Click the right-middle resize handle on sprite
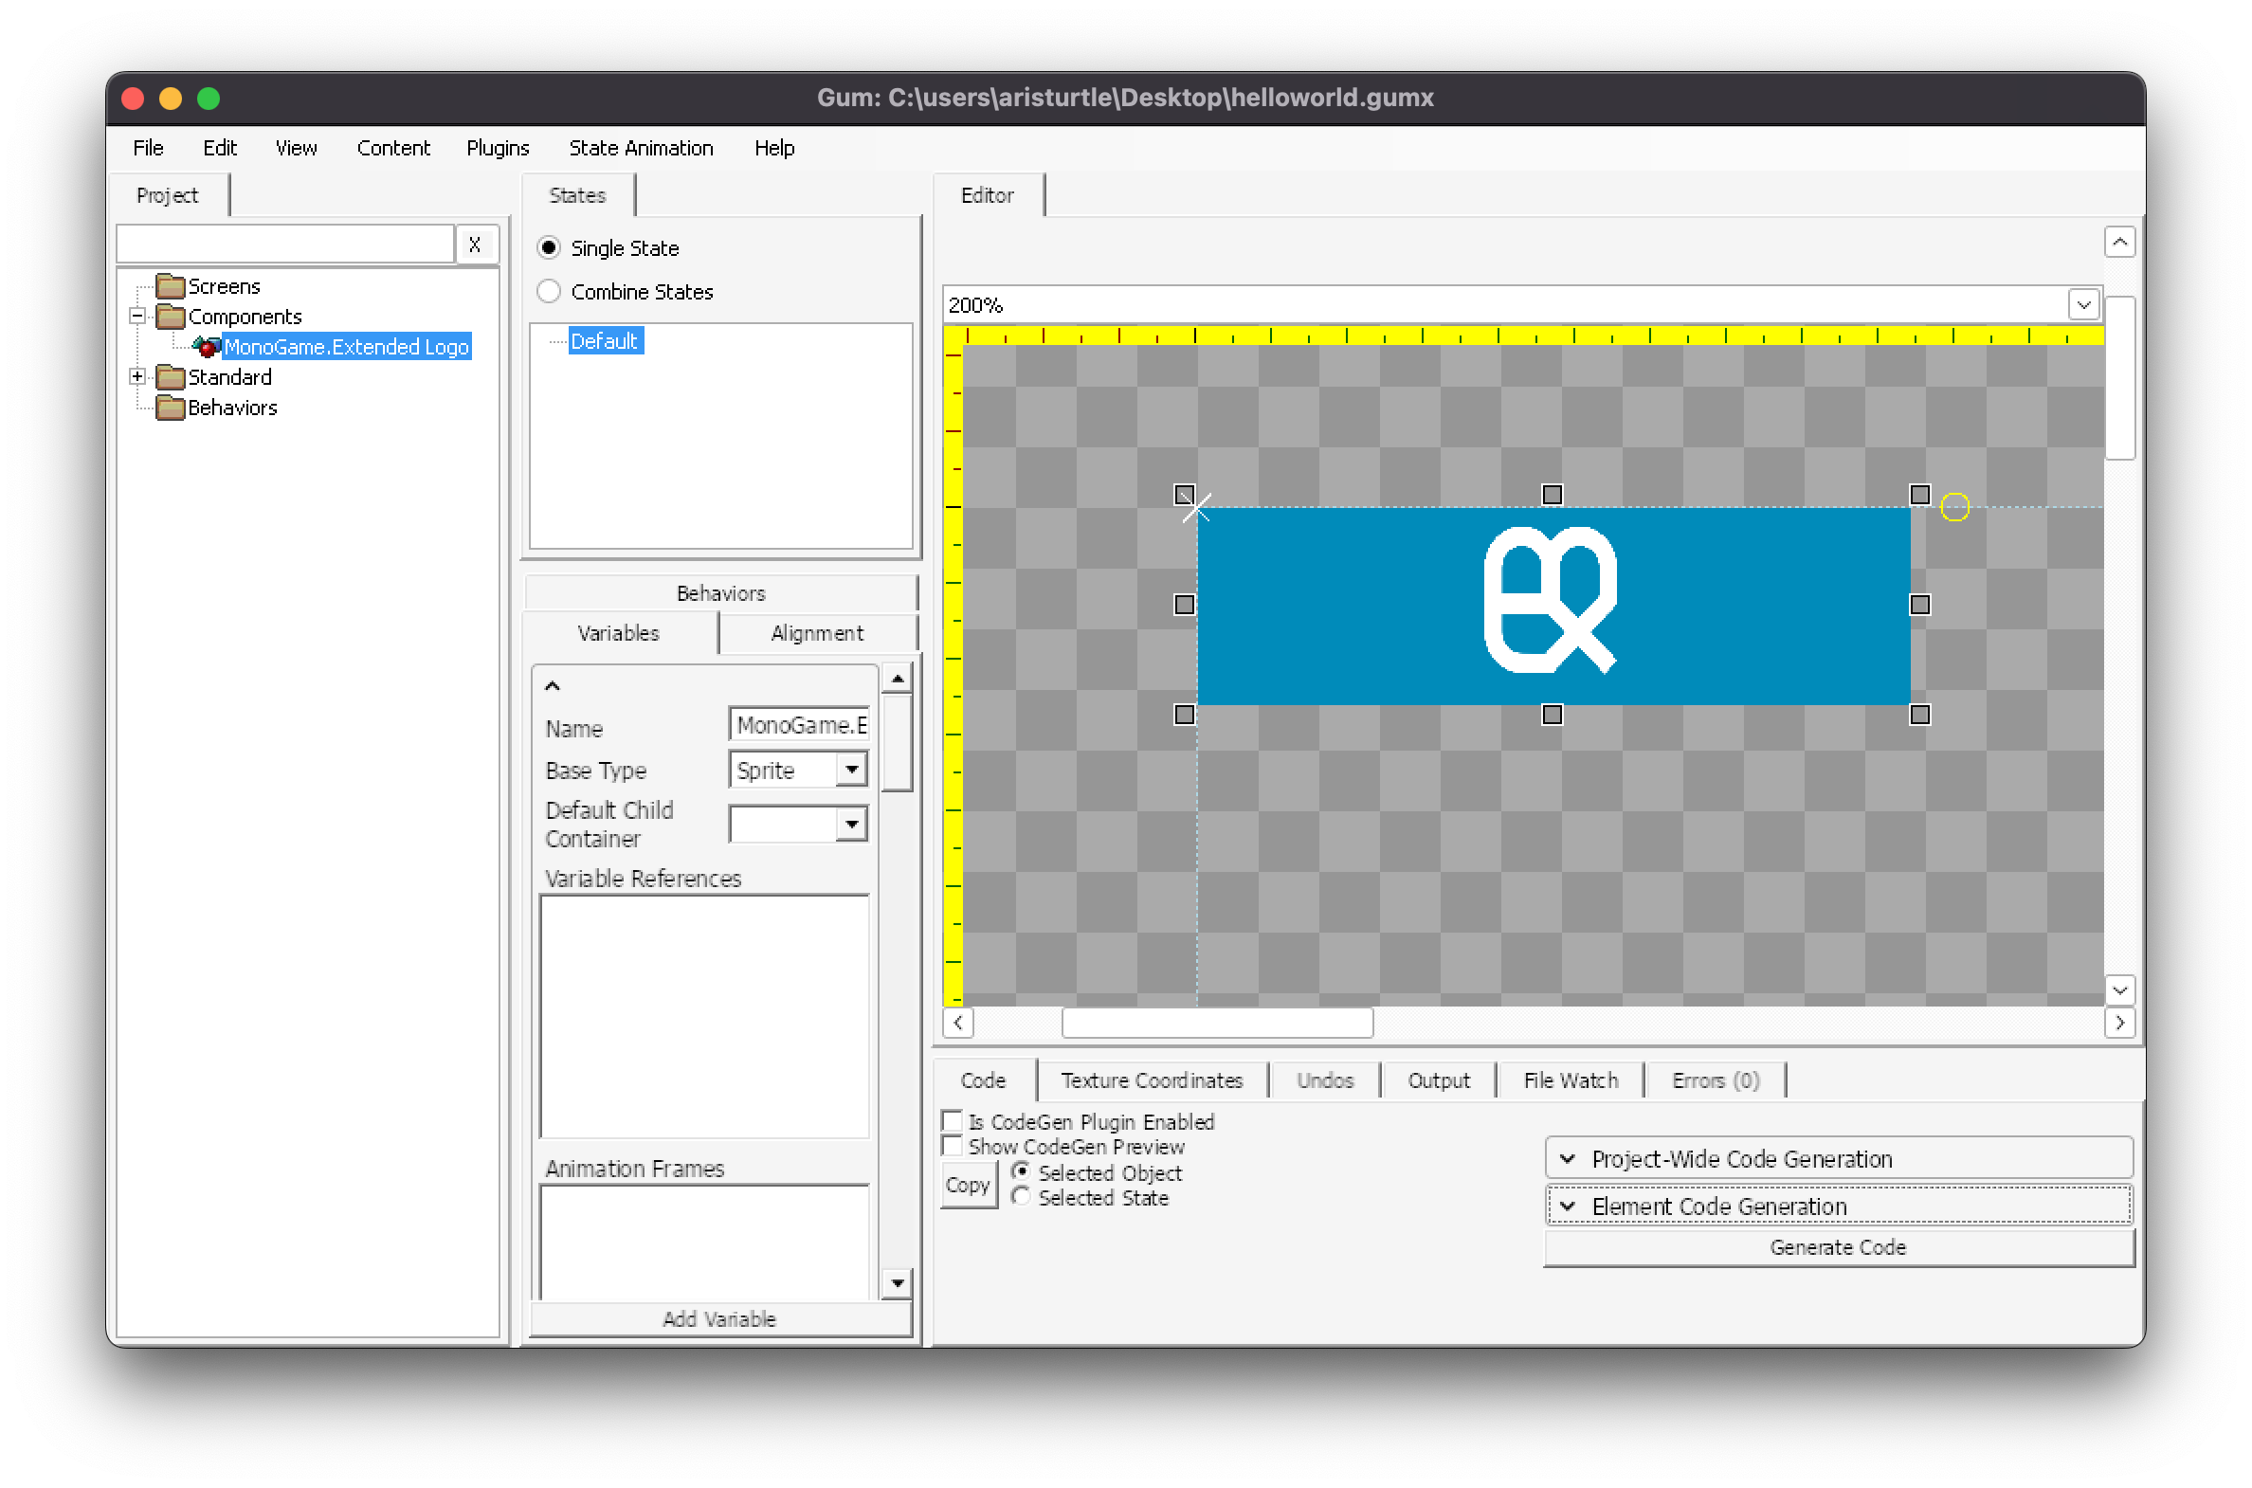The image size is (2252, 1488). pyautogui.click(x=1920, y=605)
